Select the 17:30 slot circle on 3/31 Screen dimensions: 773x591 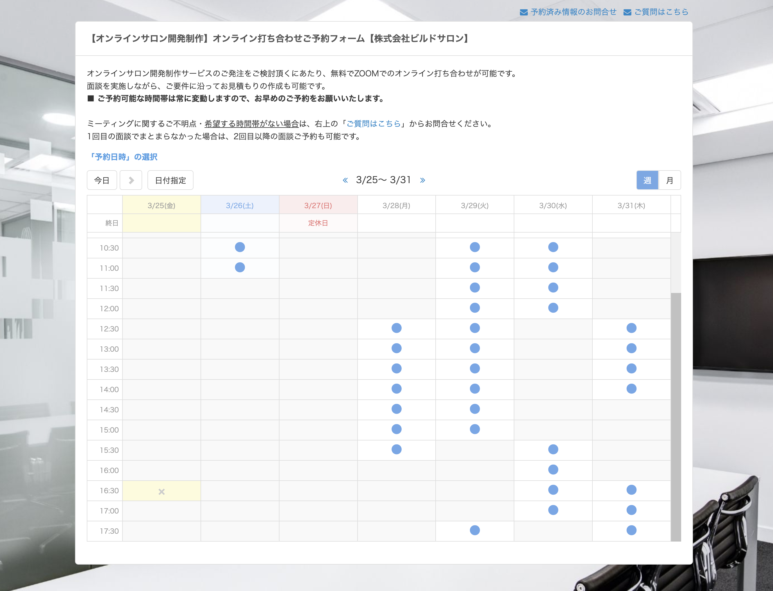pos(631,531)
